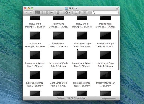Go back with the left arrow button
The height and width of the screenshot is (104, 144).
[26, 12]
